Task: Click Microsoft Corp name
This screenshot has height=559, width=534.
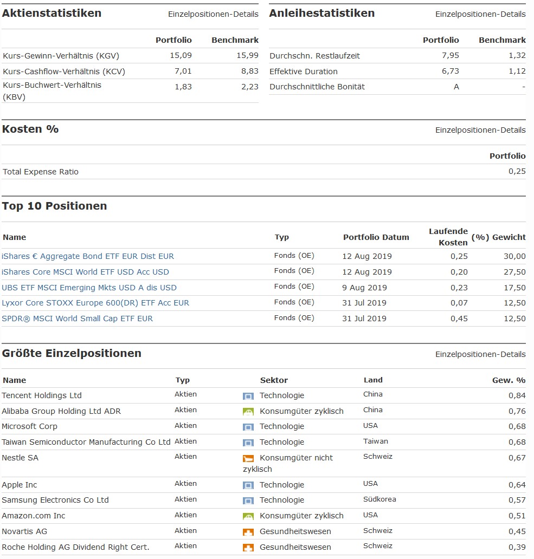Action: pos(30,427)
